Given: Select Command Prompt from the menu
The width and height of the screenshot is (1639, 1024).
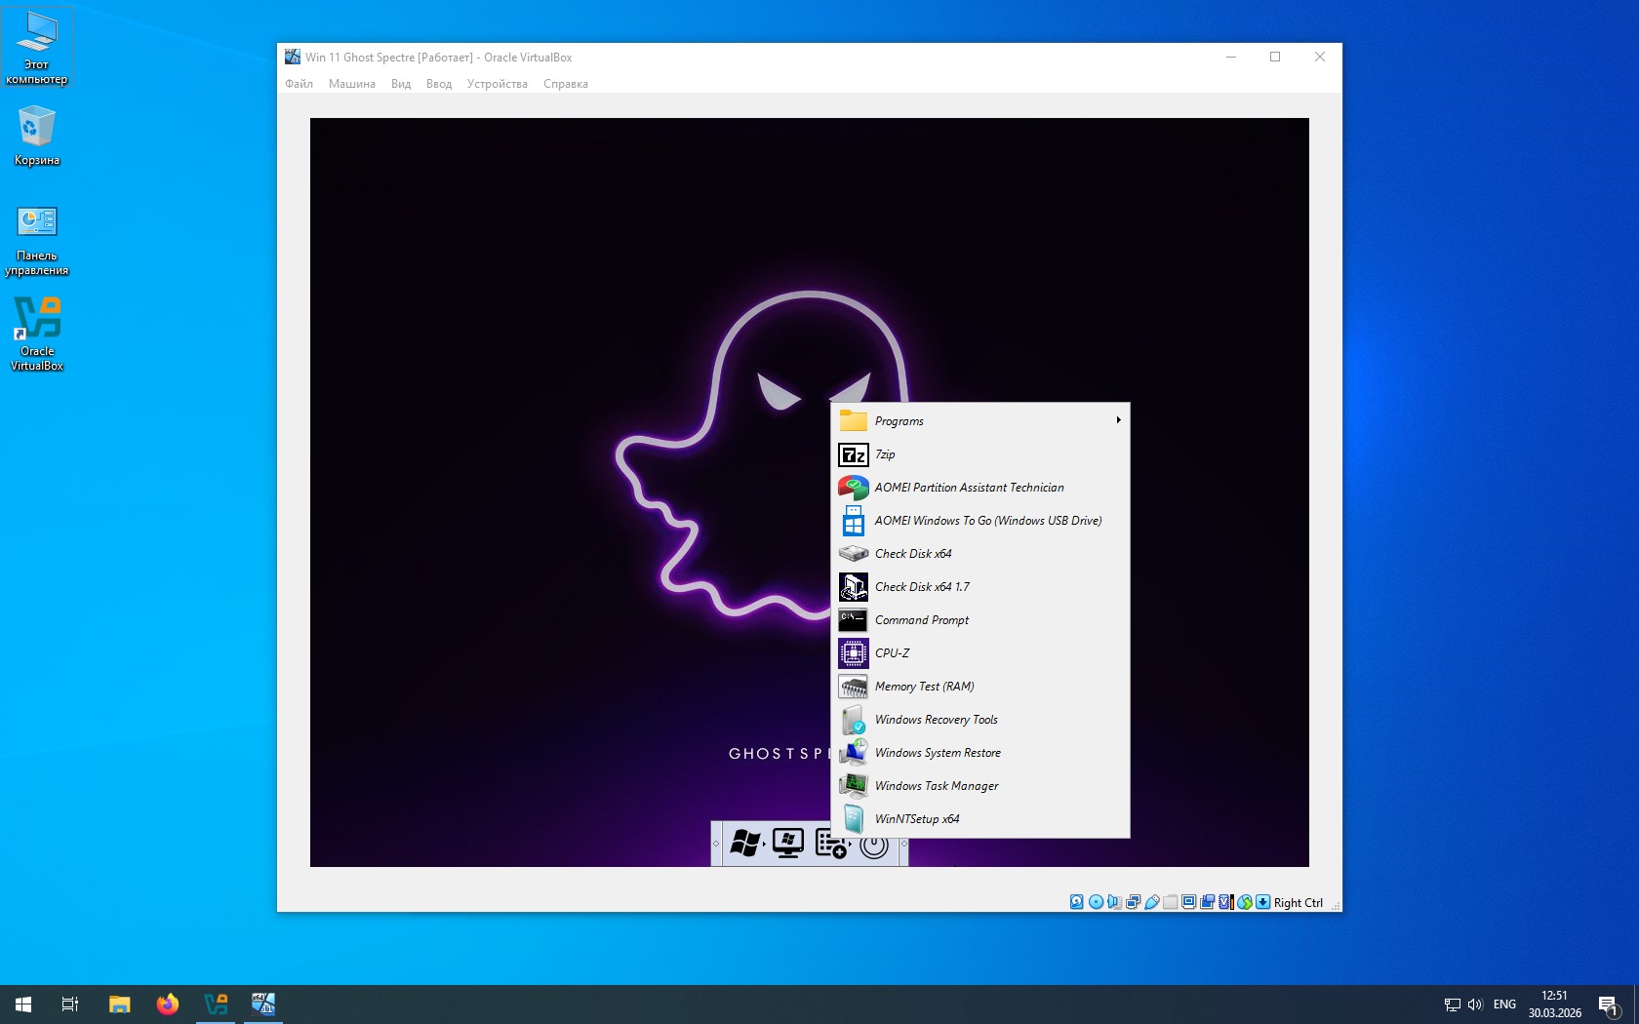Looking at the screenshot, I should pos(921,620).
